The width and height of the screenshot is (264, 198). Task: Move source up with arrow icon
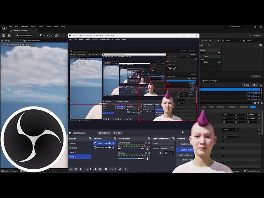tap(111, 169)
